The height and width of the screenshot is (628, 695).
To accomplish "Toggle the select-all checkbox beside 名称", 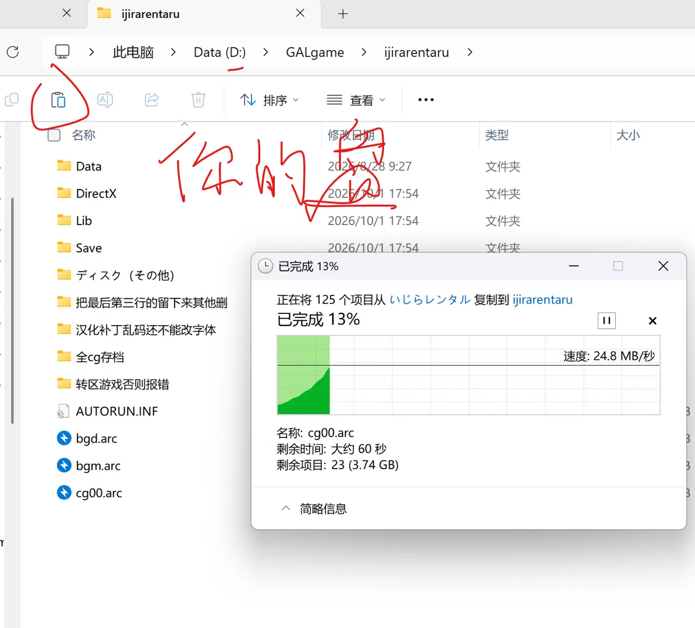I will [x=54, y=135].
